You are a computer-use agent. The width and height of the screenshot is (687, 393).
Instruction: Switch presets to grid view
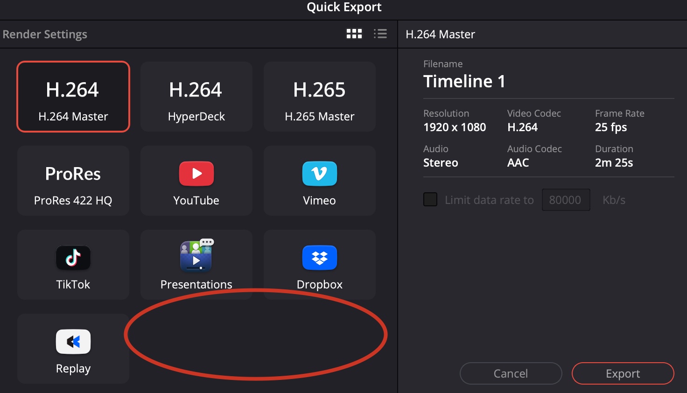pos(354,34)
